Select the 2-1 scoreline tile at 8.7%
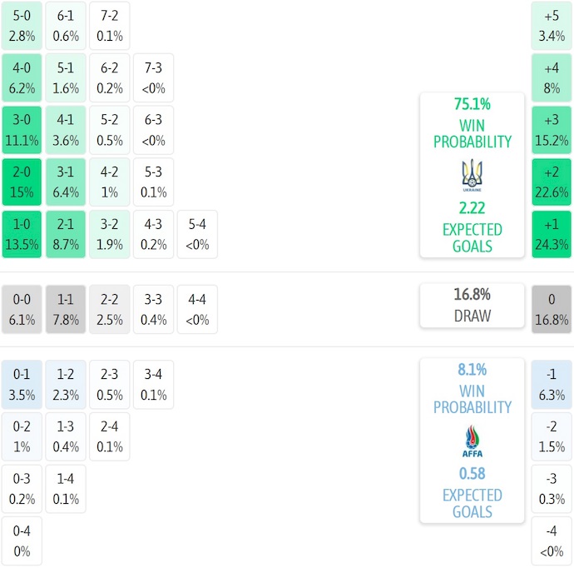 point(66,234)
